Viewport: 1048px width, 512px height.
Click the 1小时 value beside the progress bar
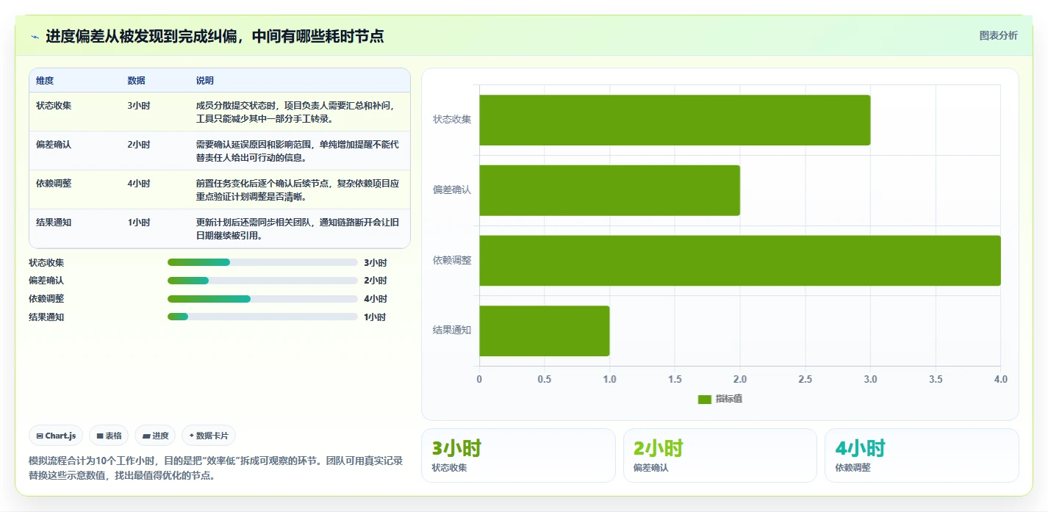click(375, 317)
